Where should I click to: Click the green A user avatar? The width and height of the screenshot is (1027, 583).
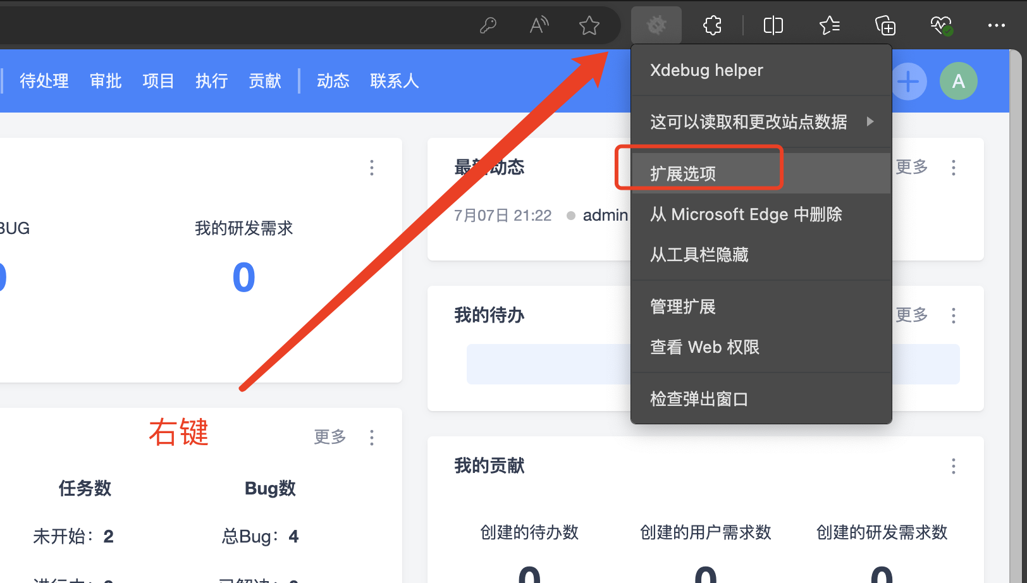click(x=958, y=81)
